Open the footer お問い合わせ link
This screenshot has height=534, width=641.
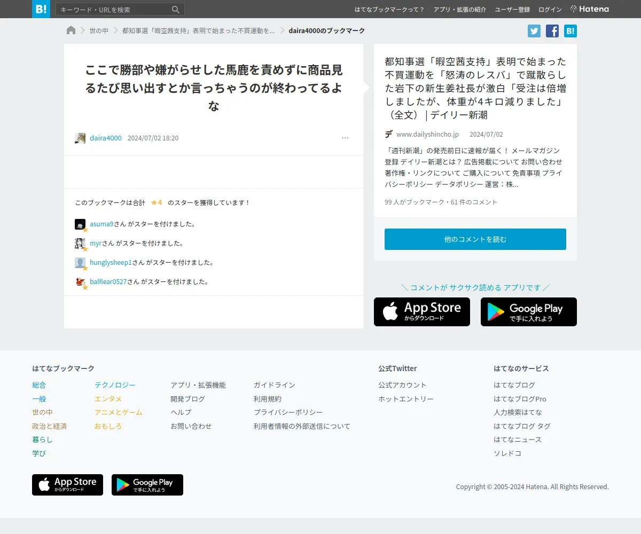click(191, 426)
